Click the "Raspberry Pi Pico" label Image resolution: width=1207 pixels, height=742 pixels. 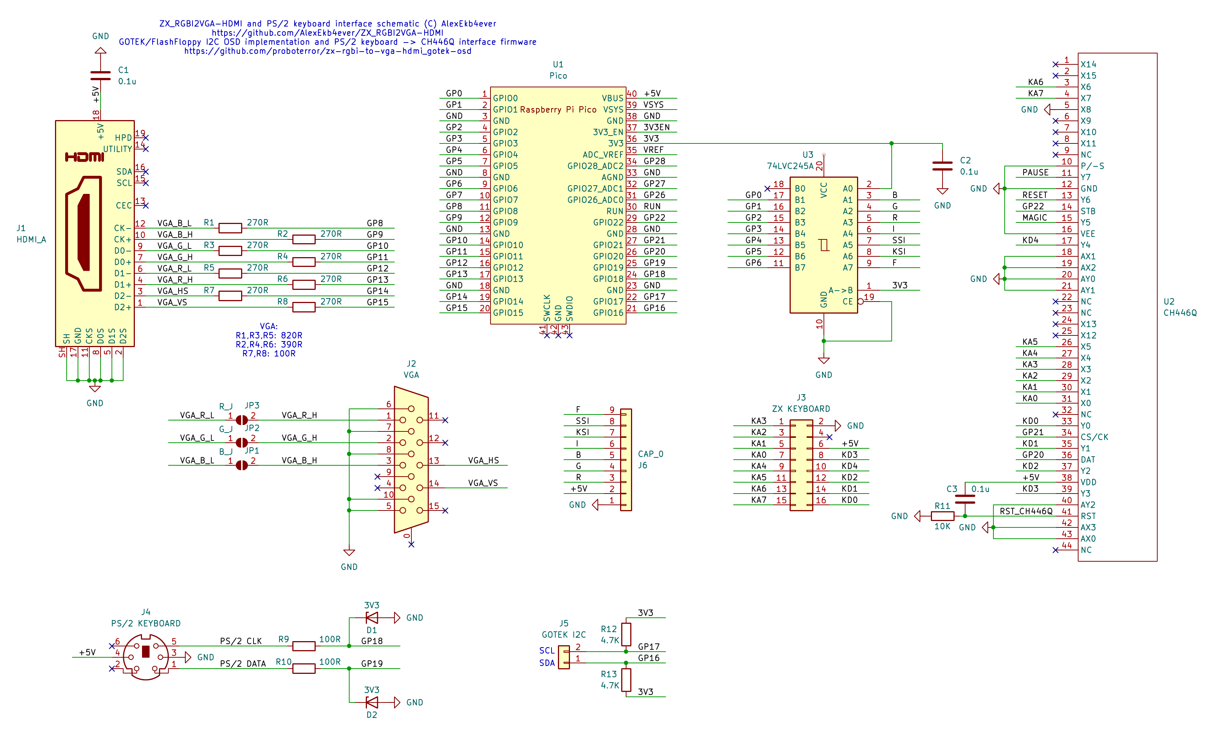(x=558, y=110)
